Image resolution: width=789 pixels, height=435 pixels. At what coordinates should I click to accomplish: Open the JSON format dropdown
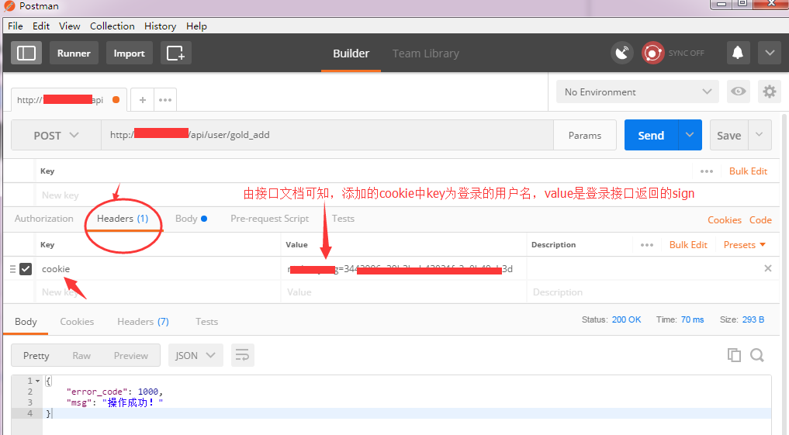click(196, 356)
